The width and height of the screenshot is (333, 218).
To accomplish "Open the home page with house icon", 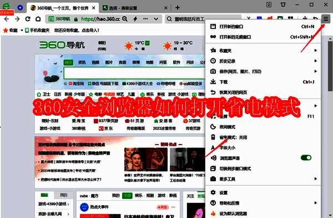I will coord(38,19).
